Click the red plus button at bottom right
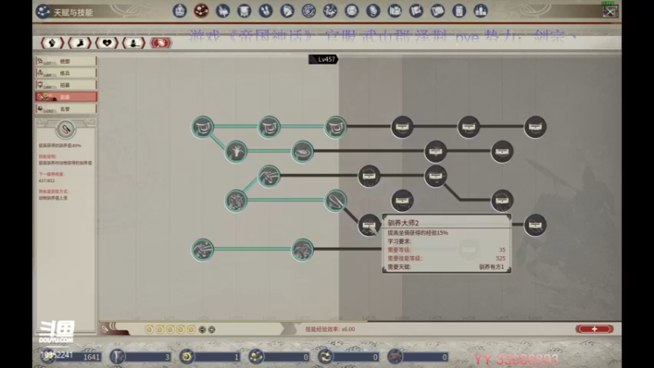 (594, 330)
